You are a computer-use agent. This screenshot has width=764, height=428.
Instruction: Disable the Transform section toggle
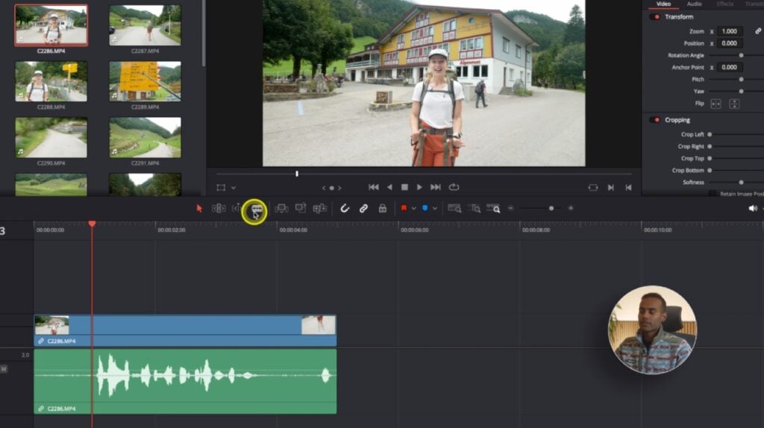pos(655,16)
